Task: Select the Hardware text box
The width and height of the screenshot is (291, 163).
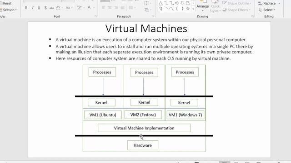Action: pyautogui.click(x=143, y=145)
